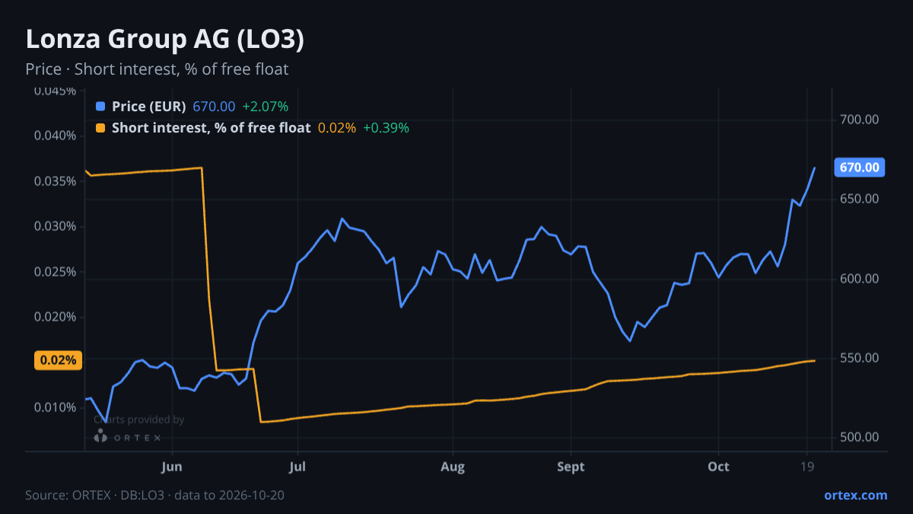Click the Lonza Group AG (LO3) title
The width and height of the screenshot is (913, 514).
[164, 40]
